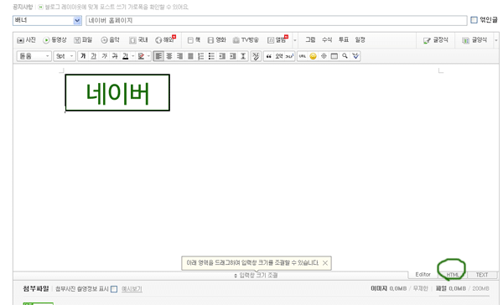
Task: Click the post title field 네이버 홈페이지
Action: [277, 20]
